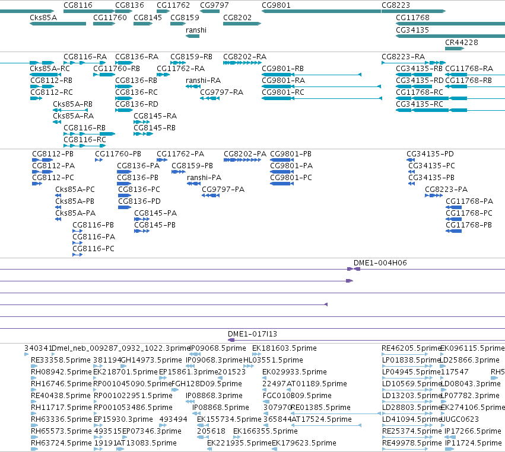Click the Cks85A-RB transcript label

point(73,104)
